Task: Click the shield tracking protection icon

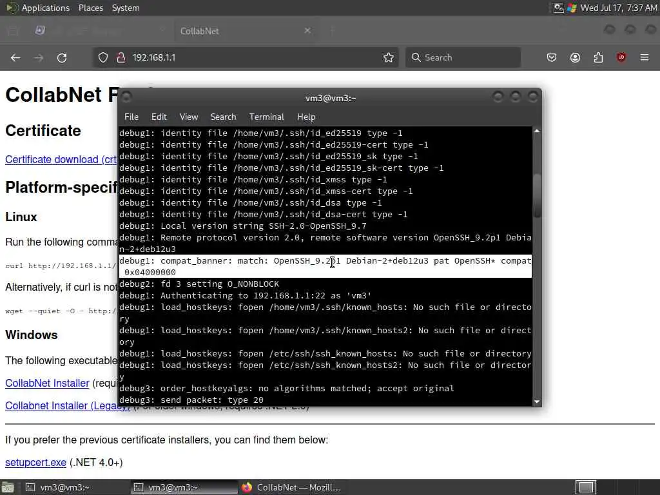Action: (x=103, y=57)
